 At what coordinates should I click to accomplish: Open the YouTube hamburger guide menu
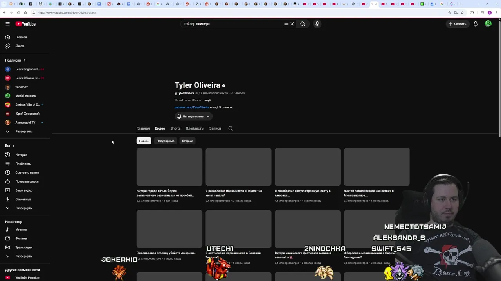[x=7, y=24]
